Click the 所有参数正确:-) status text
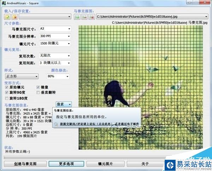This screenshot has height=171, width=212. (x=18, y=152)
